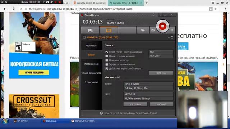Screen dimensions: 230x129
Task: Switch to 'скачать фифа 18 на пк' tab
Action: tap(90, 3)
